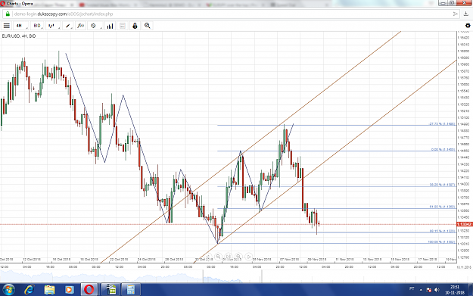
Task: Open the media player taskbar icon
Action: [70, 290]
